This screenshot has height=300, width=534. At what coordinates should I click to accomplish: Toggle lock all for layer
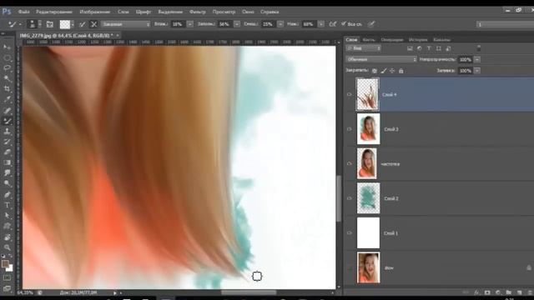pos(401,71)
